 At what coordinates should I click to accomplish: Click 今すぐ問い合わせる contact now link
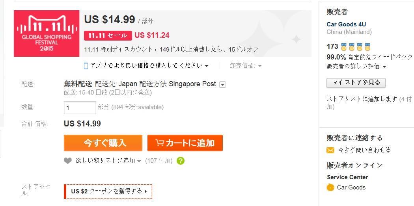364,150
